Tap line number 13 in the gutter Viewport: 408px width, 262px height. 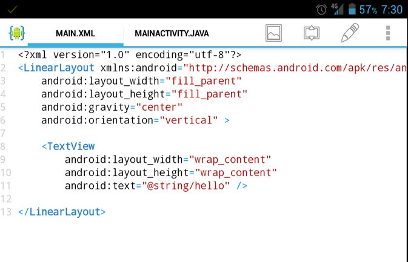pos(5,212)
